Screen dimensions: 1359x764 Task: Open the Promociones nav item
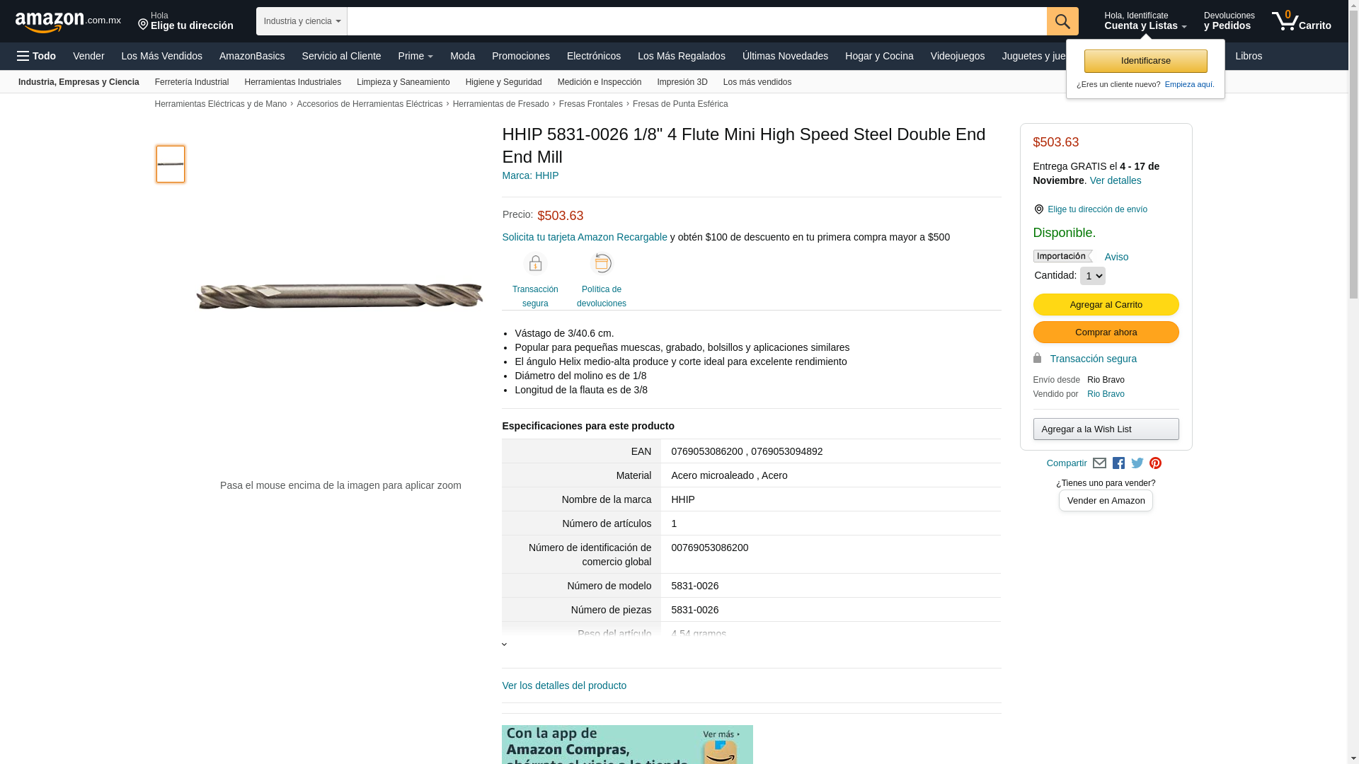[x=521, y=56]
